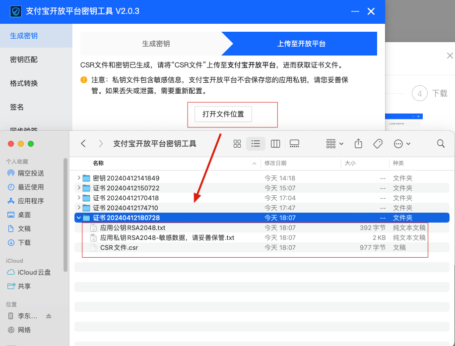The width and height of the screenshot is (455, 346).
Task: Close the Finder window with red button
Action: point(11,144)
